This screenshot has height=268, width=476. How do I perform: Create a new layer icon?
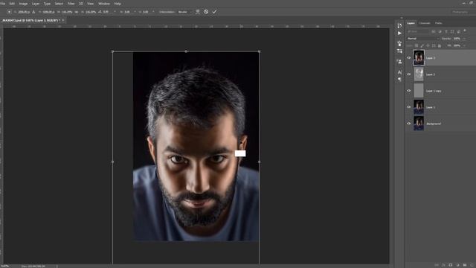coord(472,265)
